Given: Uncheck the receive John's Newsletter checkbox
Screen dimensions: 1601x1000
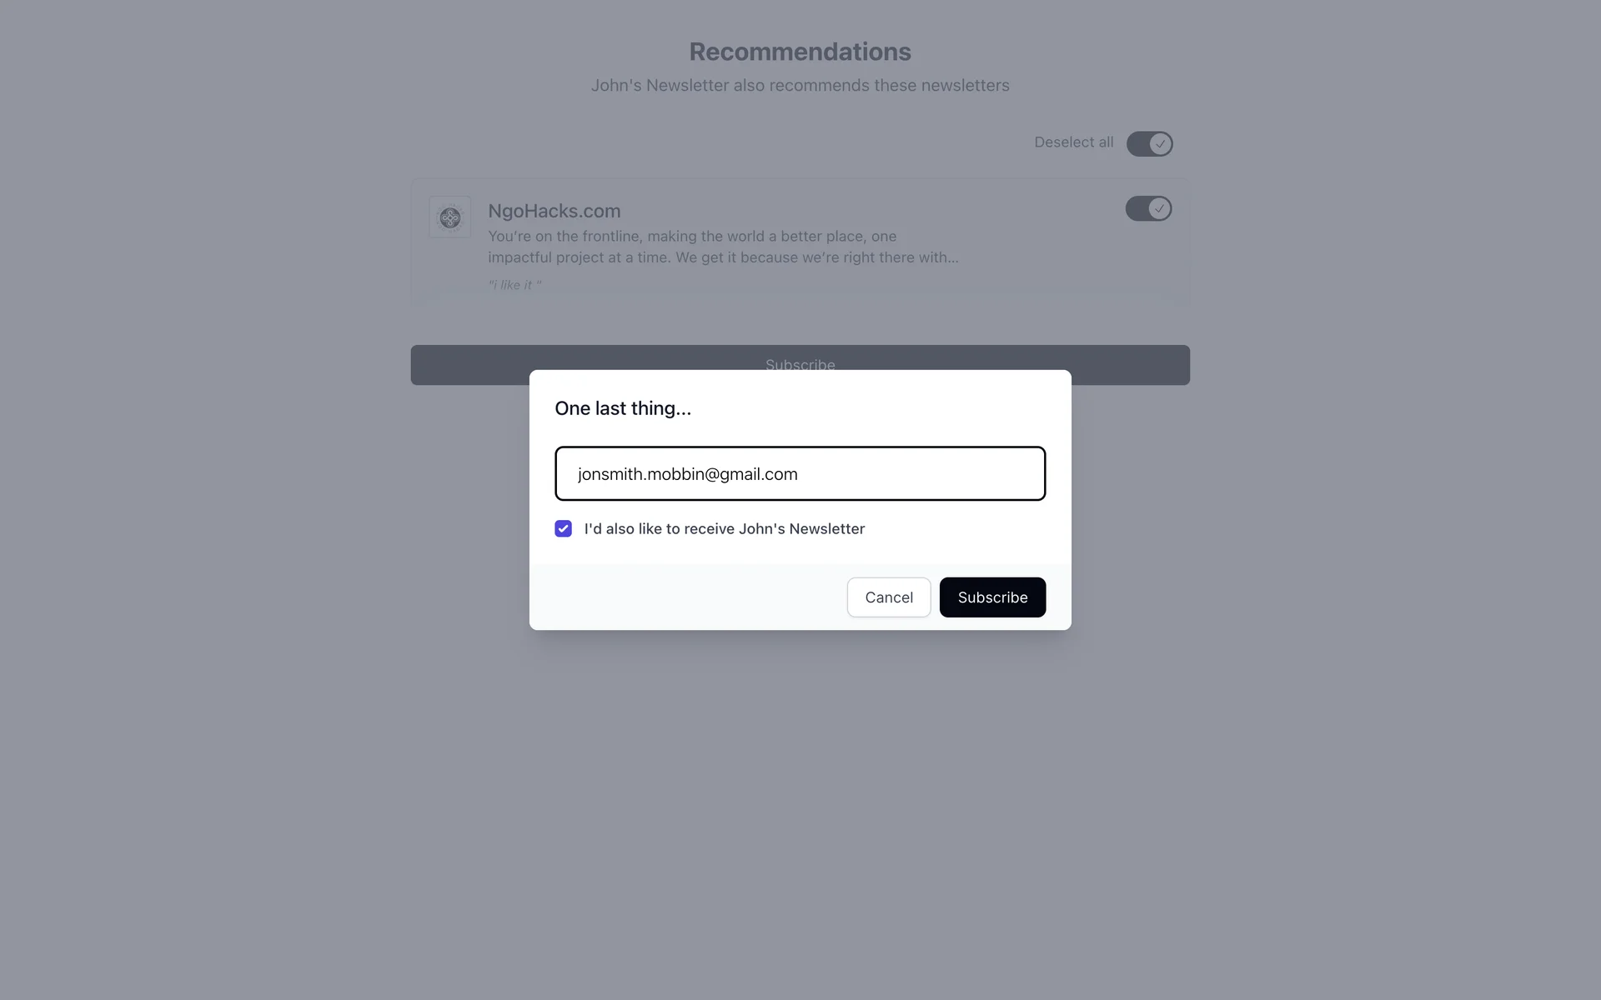Looking at the screenshot, I should click(x=563, y=529).
